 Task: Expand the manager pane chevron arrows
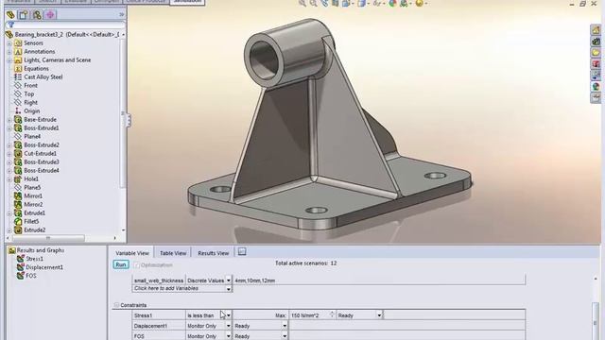pyautogui.click(x=122, y=15)
